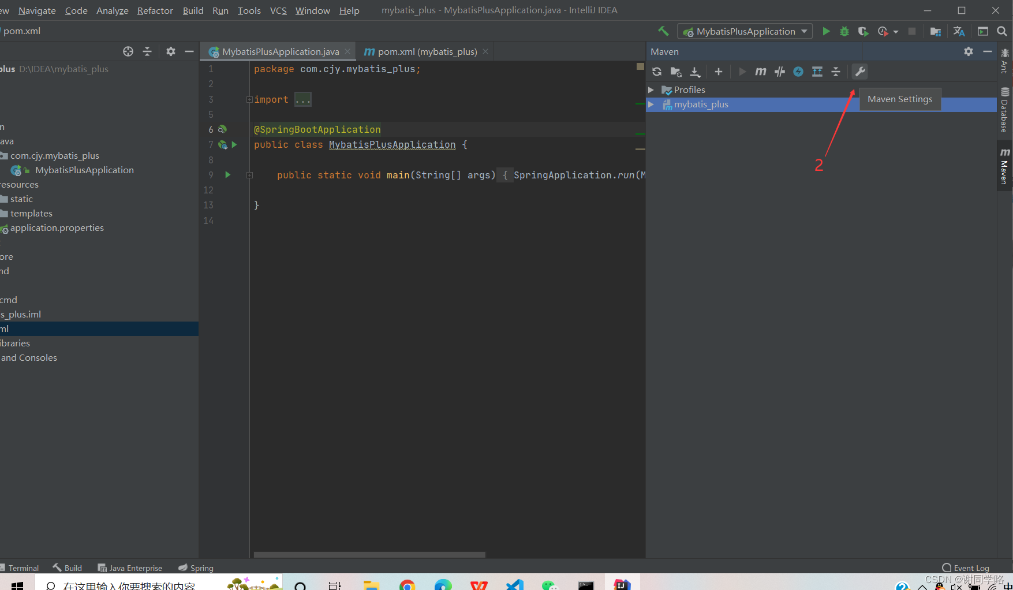Toggle Maven offline mode lightning icon

[798, 72]
